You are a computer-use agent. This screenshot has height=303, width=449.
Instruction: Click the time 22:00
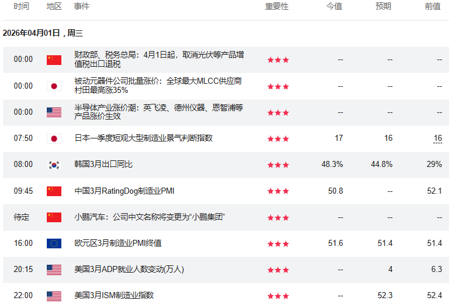[23, 295]
